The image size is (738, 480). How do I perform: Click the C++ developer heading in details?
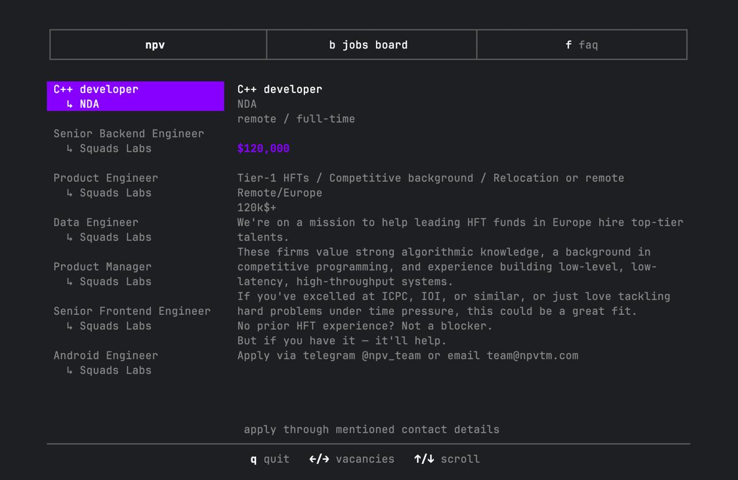[280, 89]
